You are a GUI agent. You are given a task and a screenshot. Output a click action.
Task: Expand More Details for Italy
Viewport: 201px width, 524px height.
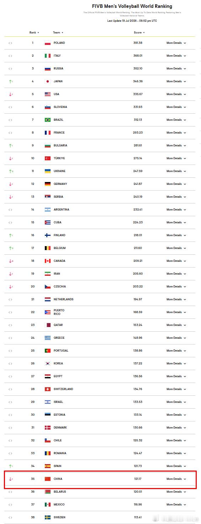pyautogui.click(x=176, y=56)
